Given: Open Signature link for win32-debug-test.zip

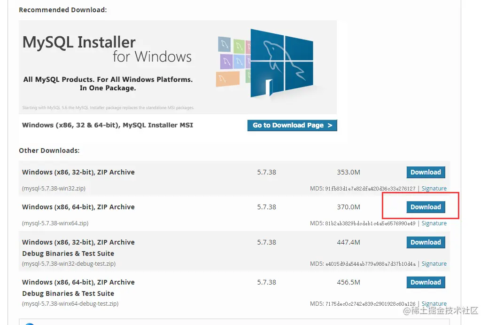Looking at the screenshot, I should (434, 264).
